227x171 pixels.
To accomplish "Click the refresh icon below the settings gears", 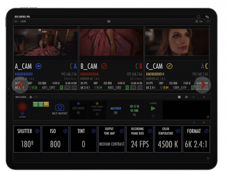I will [x=208, y=21].
